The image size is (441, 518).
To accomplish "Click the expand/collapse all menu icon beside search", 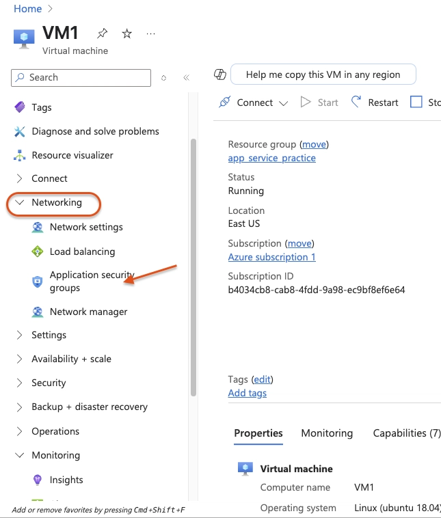I will coord(163,78).
